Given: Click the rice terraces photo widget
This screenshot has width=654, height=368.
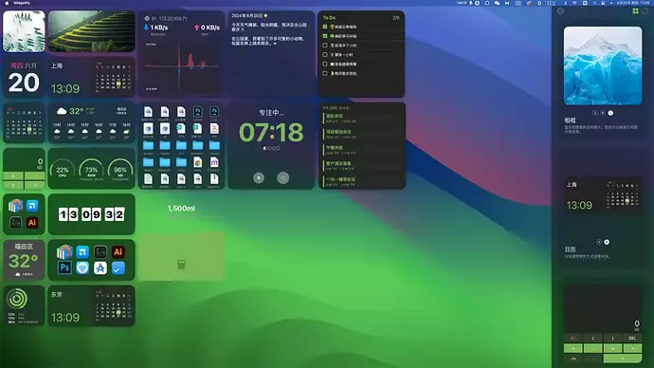Looking at the screenshot, I should [x=91, y=31].
